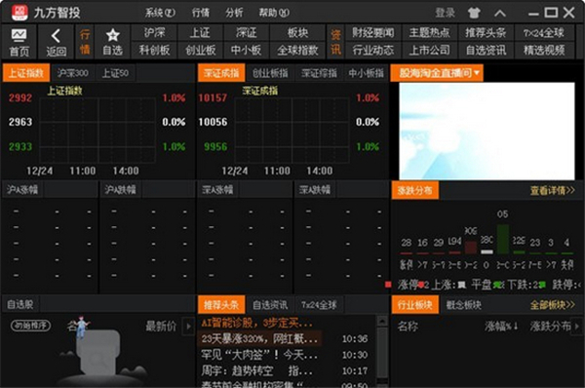Collapse toolbar with the up chevron icon
This screenshot has height=388, width=585.
pos(500,14)
